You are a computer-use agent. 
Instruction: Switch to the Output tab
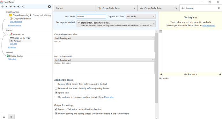(x=75, y=8)
